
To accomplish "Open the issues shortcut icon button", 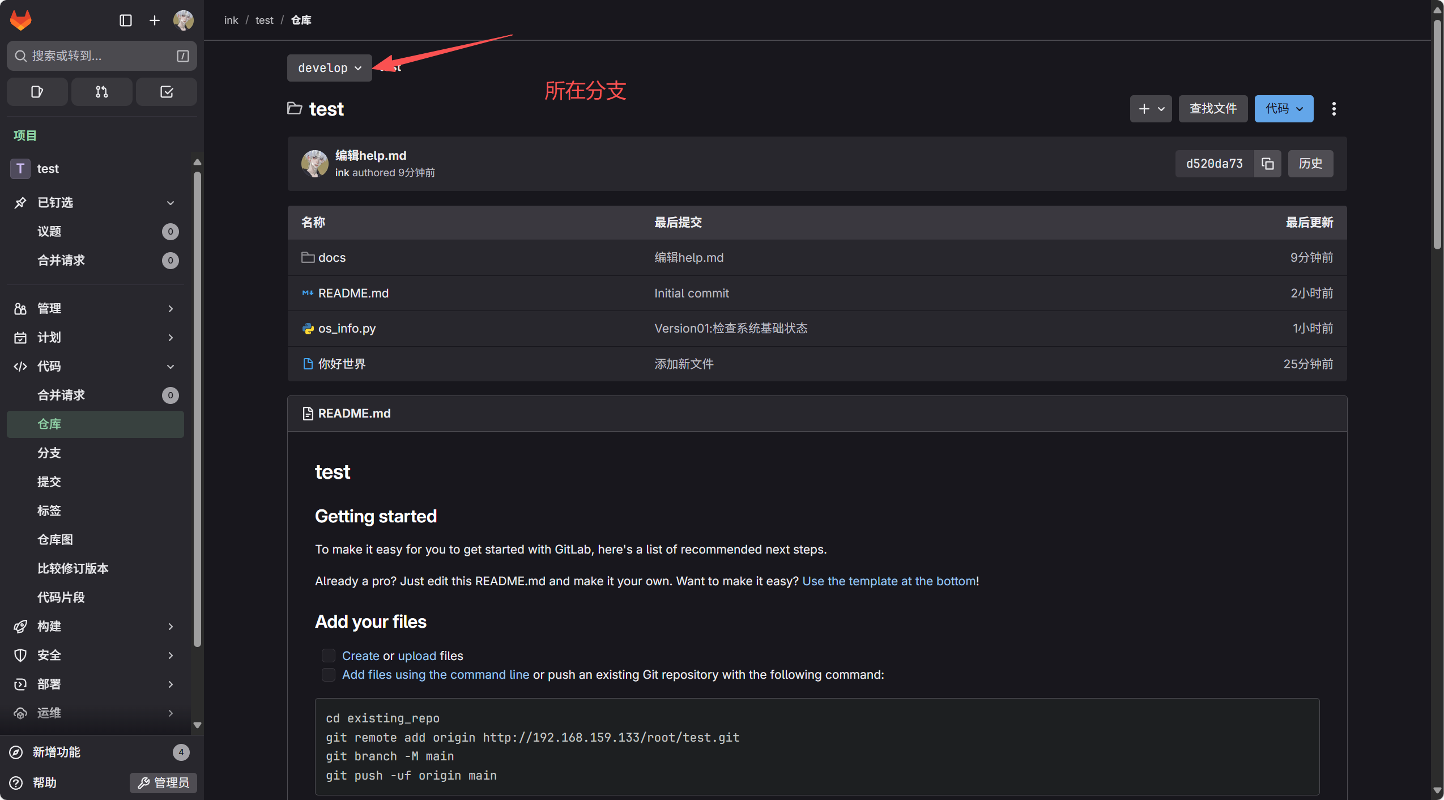I will (37, 92).
